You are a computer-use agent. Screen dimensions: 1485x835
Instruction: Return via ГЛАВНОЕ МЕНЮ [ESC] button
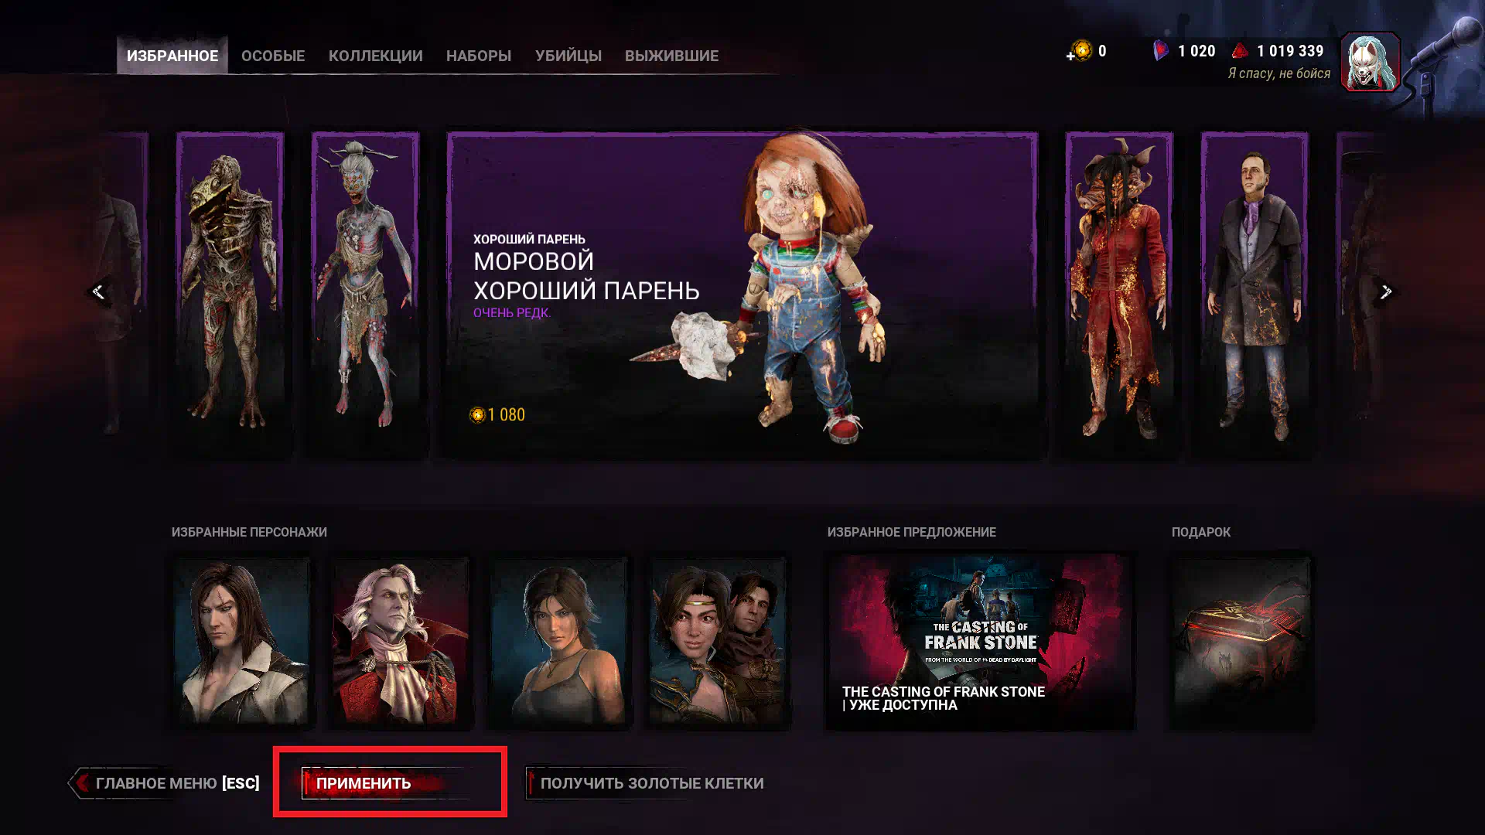coord(166,783)
